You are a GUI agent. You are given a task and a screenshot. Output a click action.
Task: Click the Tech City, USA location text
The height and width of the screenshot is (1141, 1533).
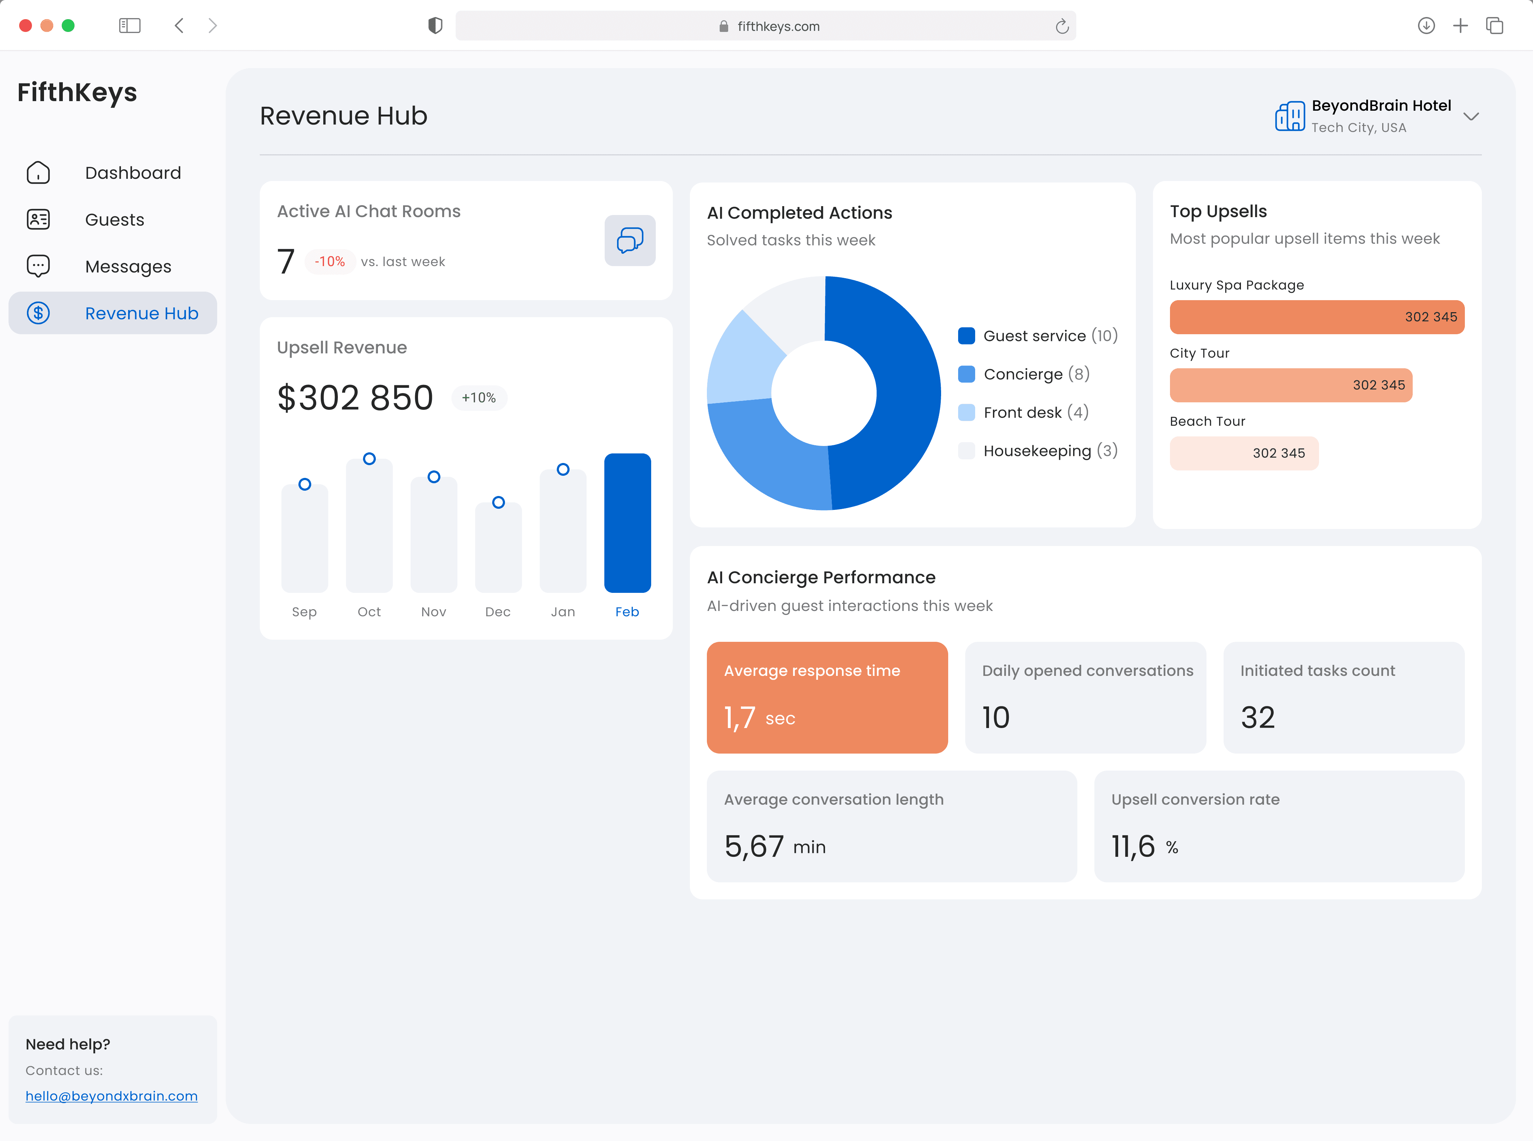tap(1358, 128)
